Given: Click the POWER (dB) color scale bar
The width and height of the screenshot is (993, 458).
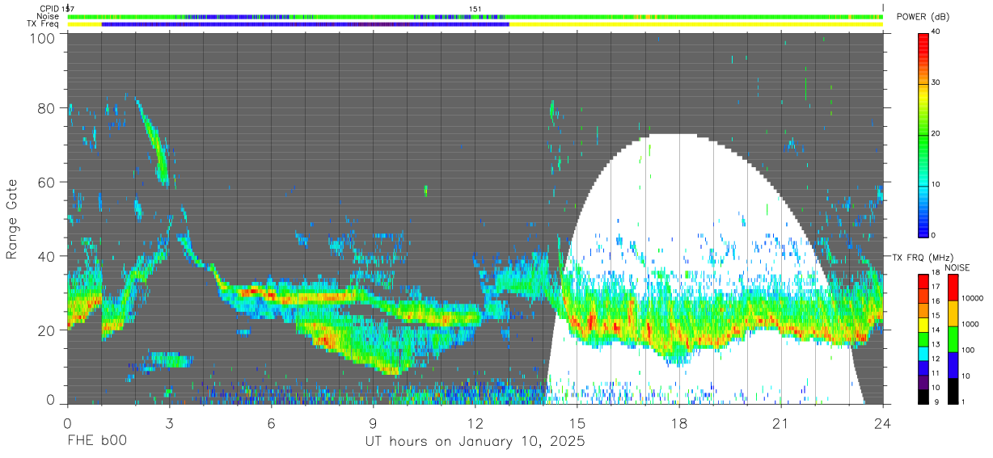Looking at the screenshot, I should pyautogui.click(x=924, y=134).
